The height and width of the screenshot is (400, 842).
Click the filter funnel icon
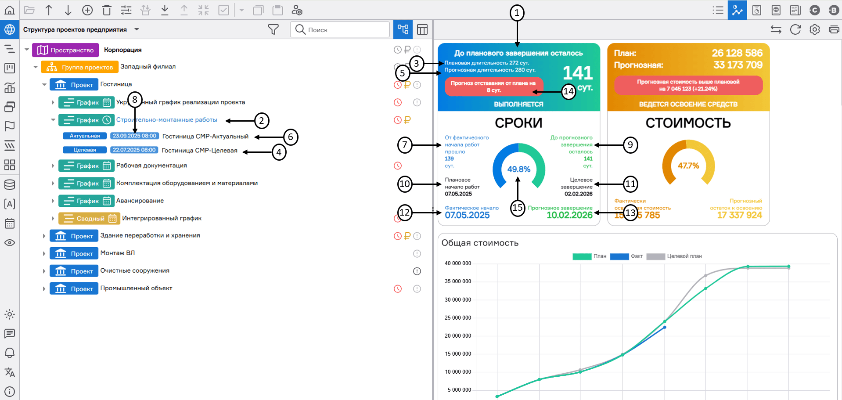click(273, 29)
